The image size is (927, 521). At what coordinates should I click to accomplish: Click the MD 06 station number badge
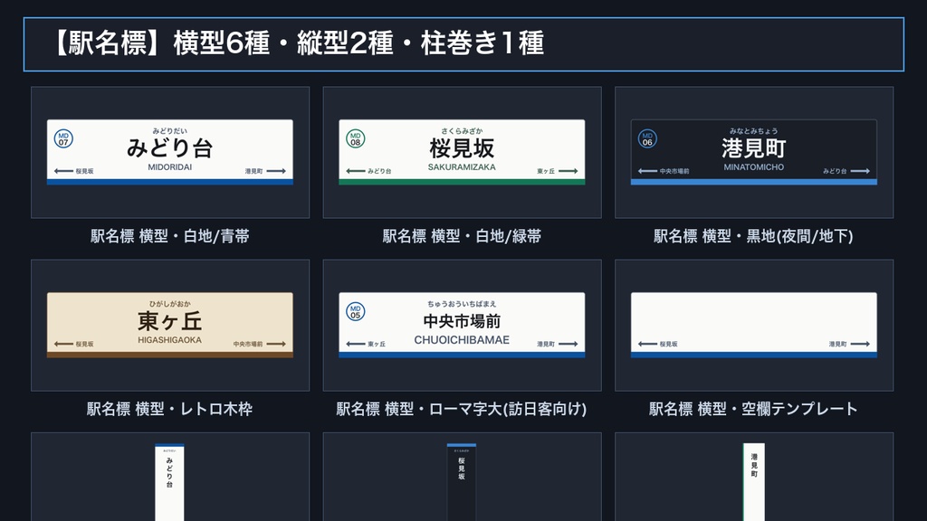coord(647,138)
